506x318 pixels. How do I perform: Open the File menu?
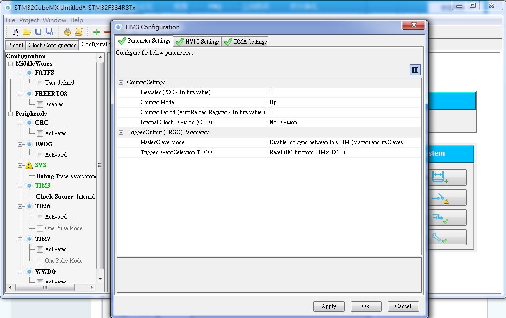(x=10, y=20)
